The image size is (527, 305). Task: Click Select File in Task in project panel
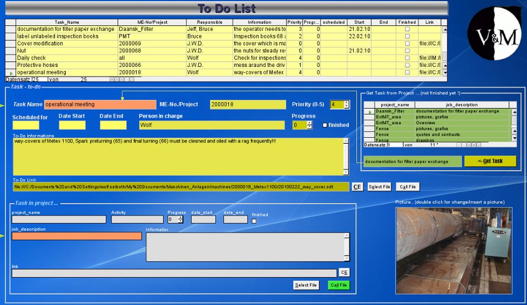coord(306,285)
